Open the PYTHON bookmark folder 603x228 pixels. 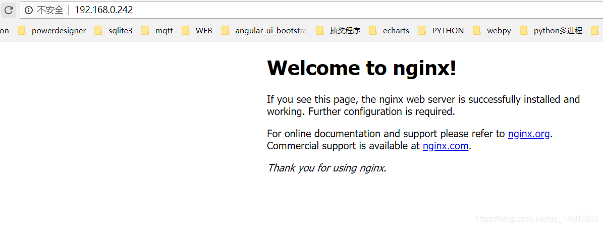pyautogui.click(x=441, y=30)
